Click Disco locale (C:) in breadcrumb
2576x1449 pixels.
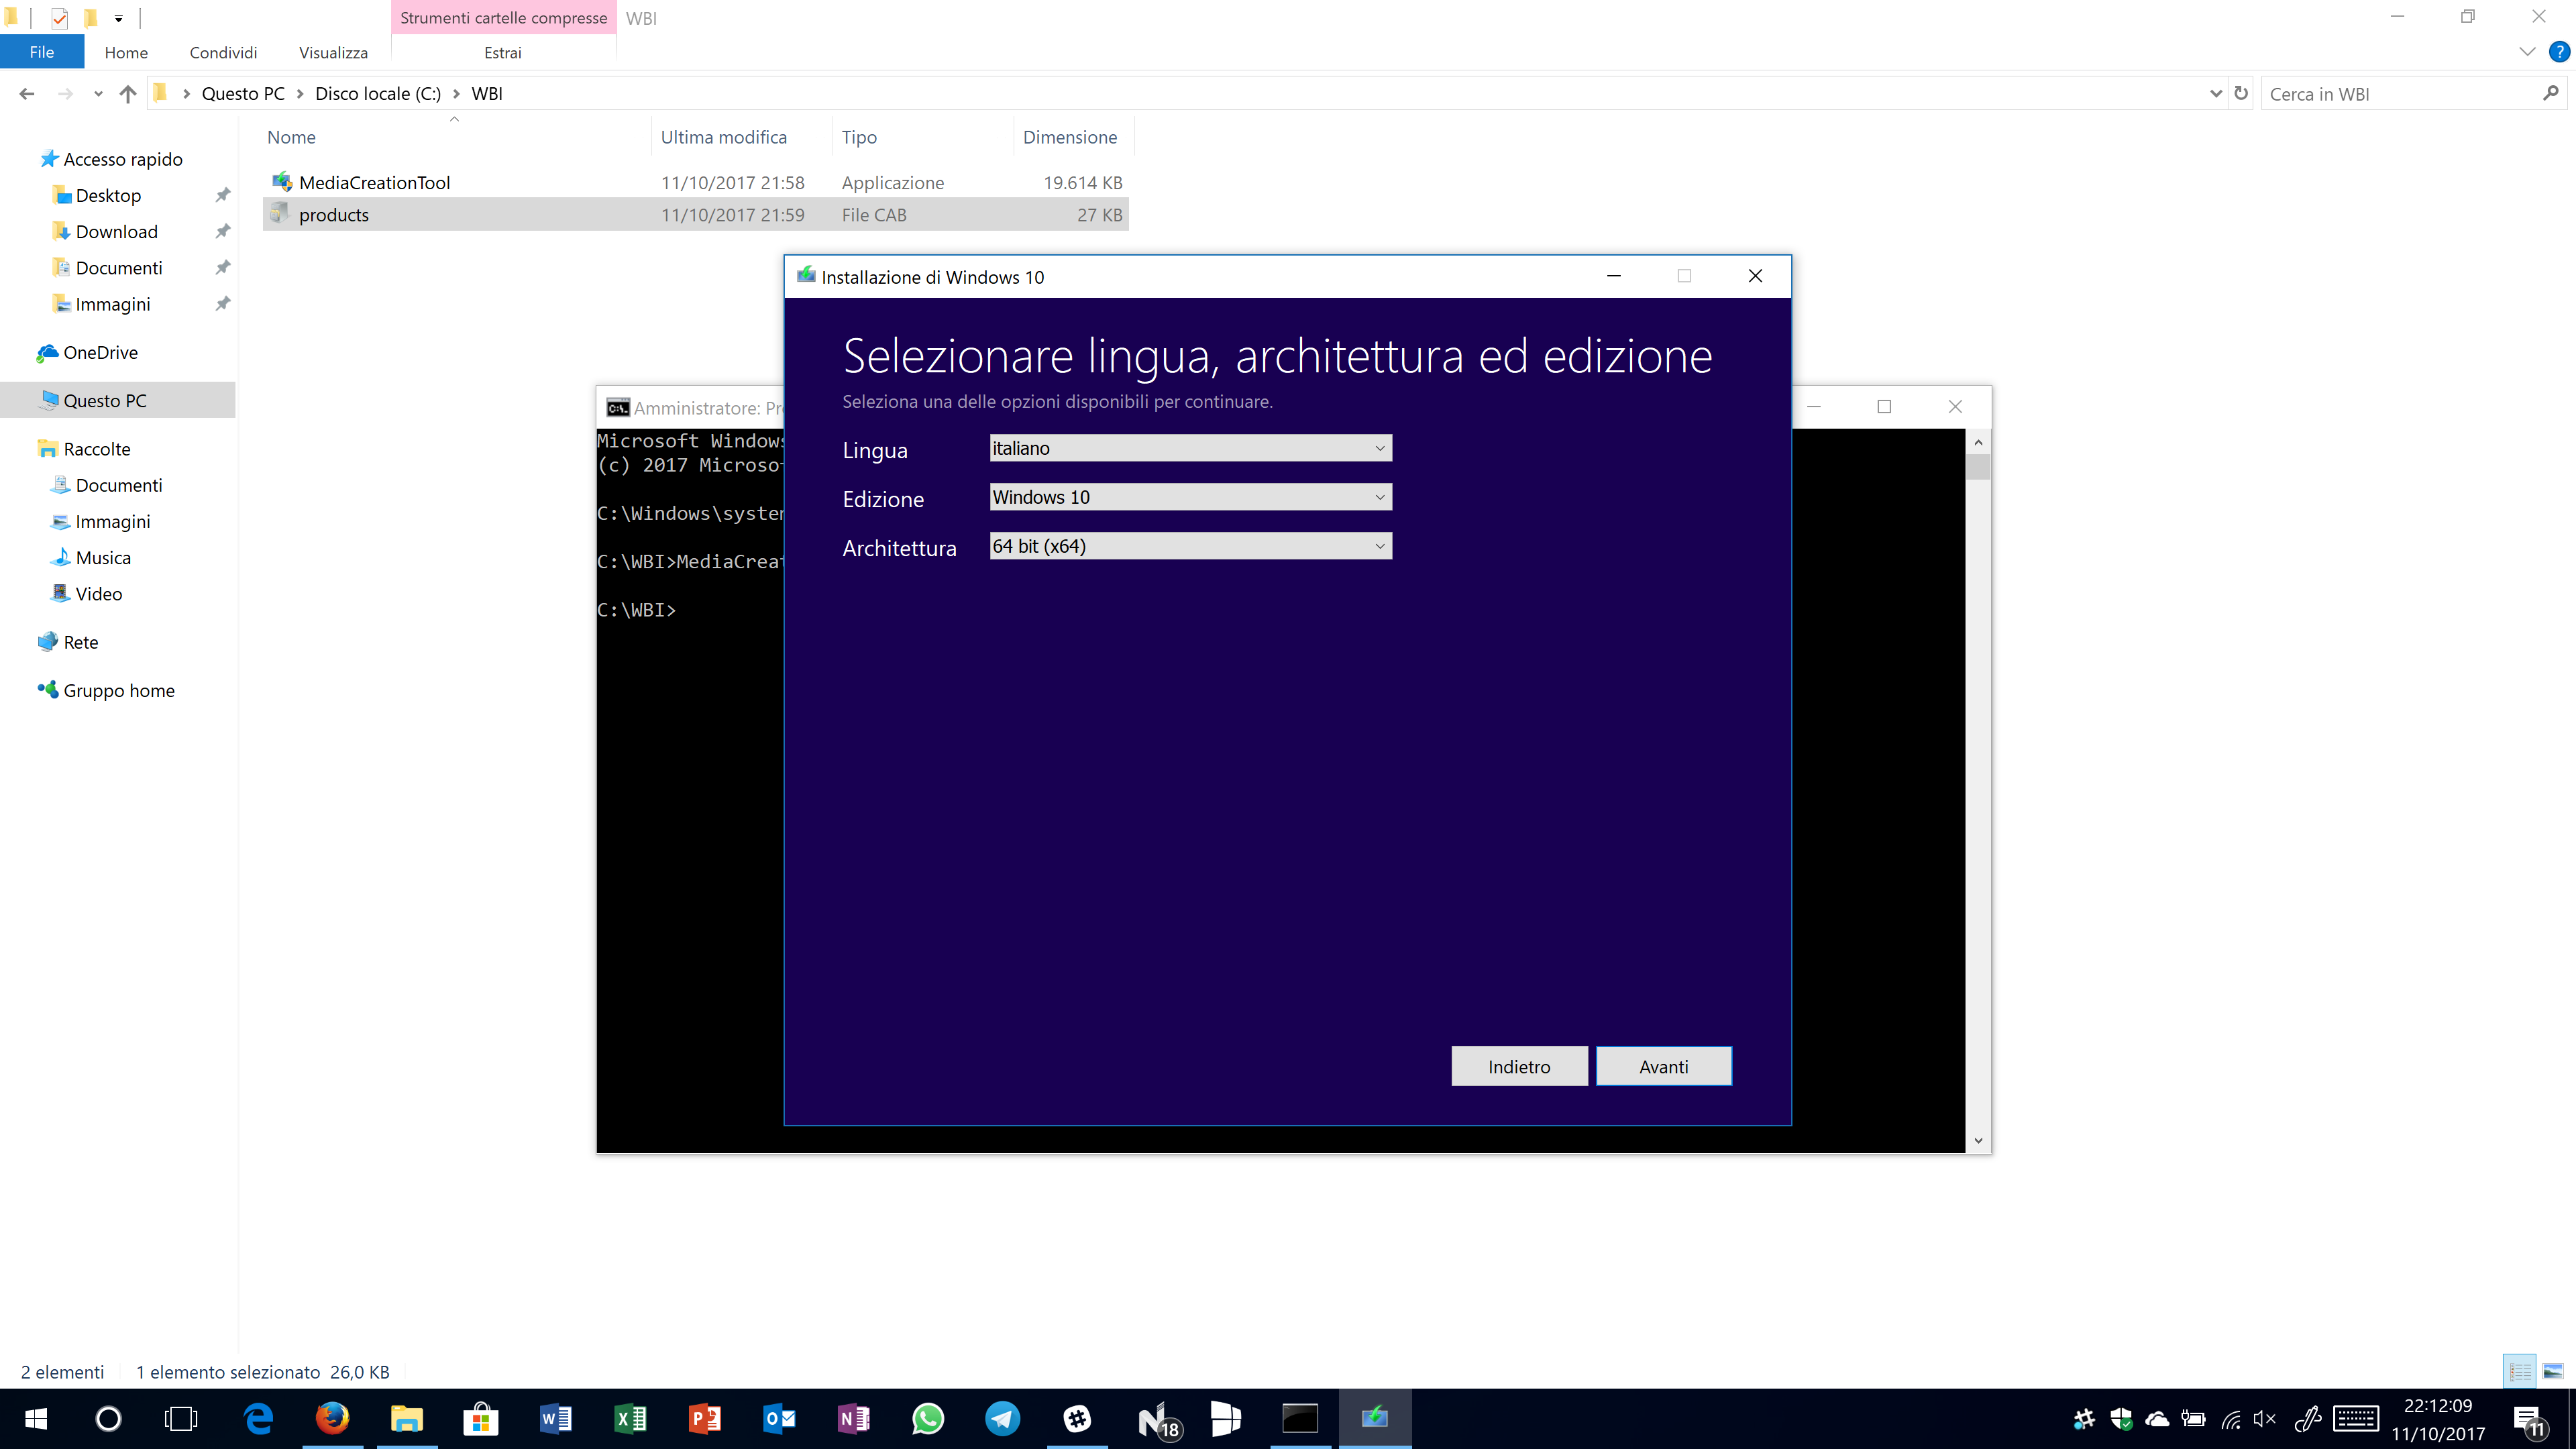(x=377, y=93)
